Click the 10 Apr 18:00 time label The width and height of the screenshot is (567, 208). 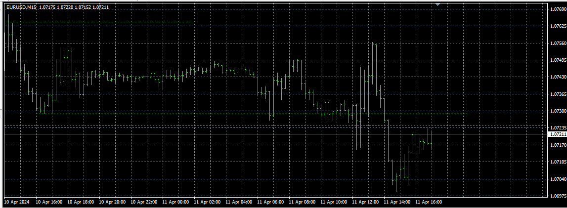(x=81, y=202)
